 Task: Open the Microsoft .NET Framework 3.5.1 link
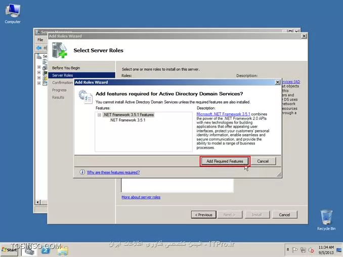[223, 114]
